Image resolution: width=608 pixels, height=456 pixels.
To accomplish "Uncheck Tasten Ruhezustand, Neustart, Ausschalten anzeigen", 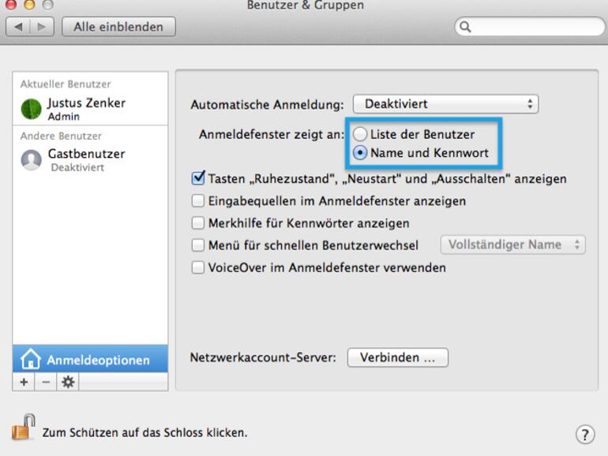I will pos(198,179).
